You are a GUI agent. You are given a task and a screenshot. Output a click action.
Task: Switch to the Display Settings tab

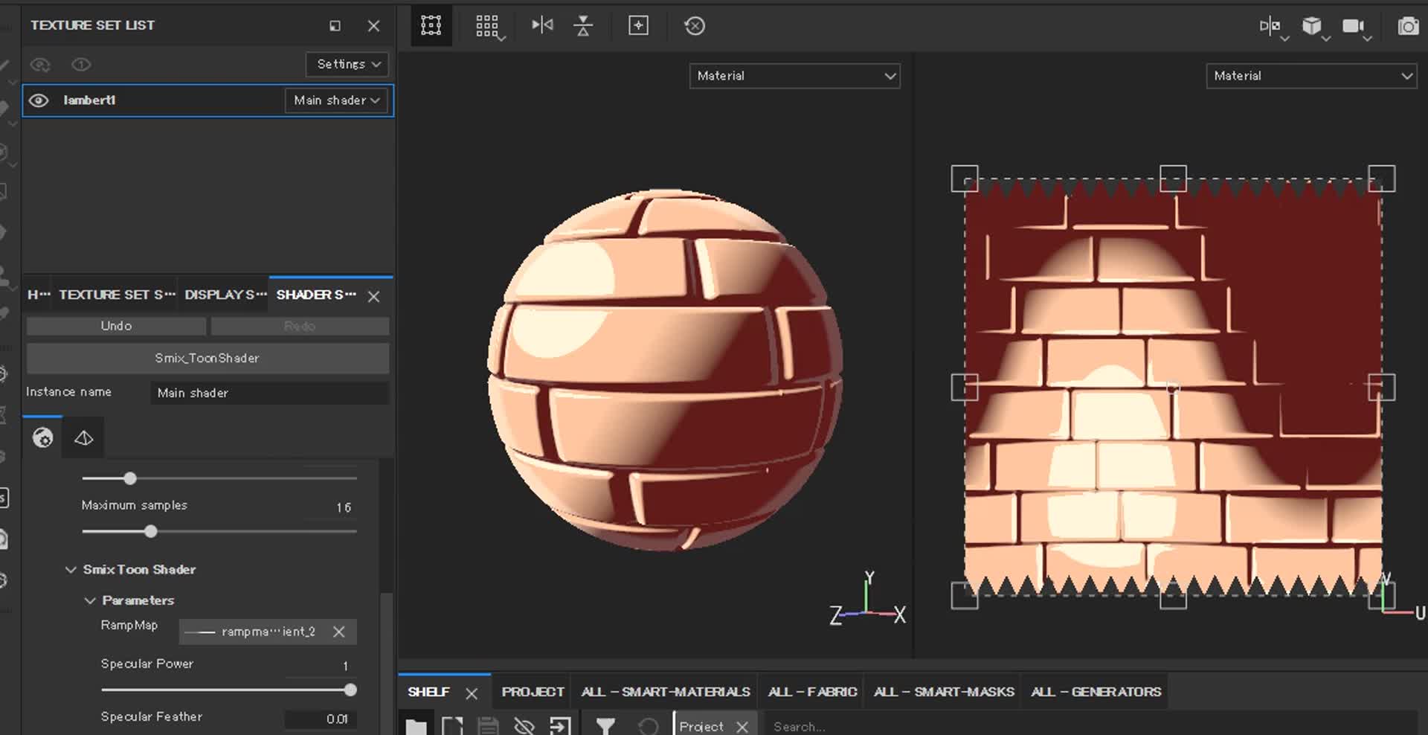225,295
